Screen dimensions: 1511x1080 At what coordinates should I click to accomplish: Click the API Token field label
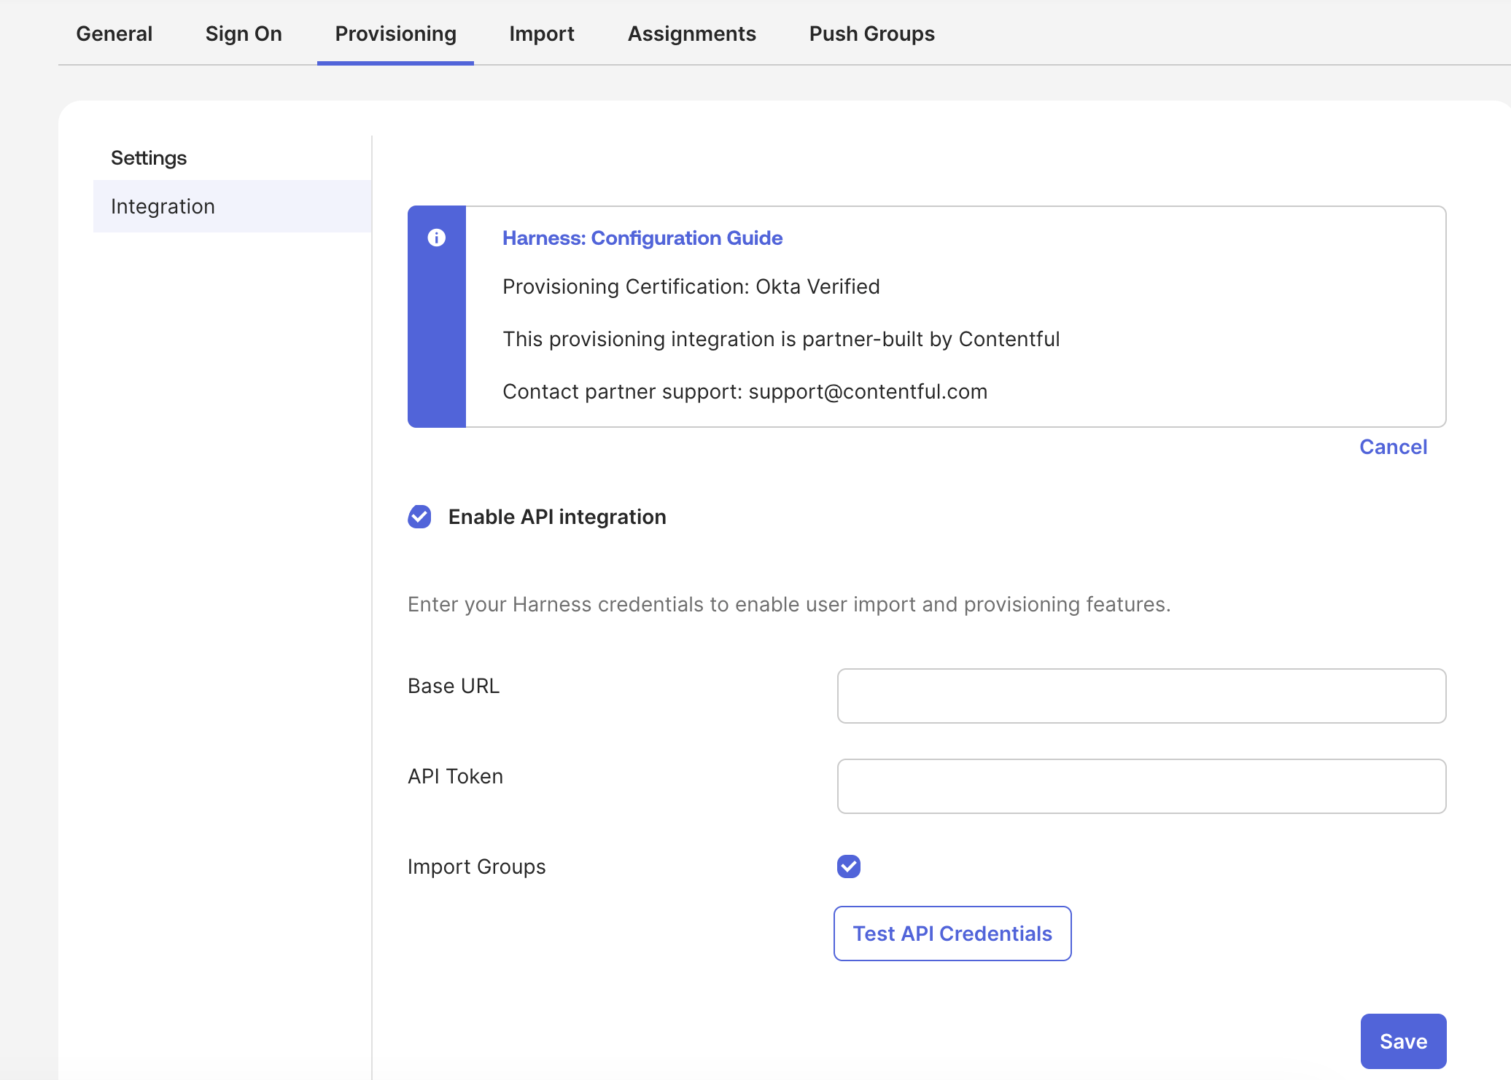(x=456, y=776)
